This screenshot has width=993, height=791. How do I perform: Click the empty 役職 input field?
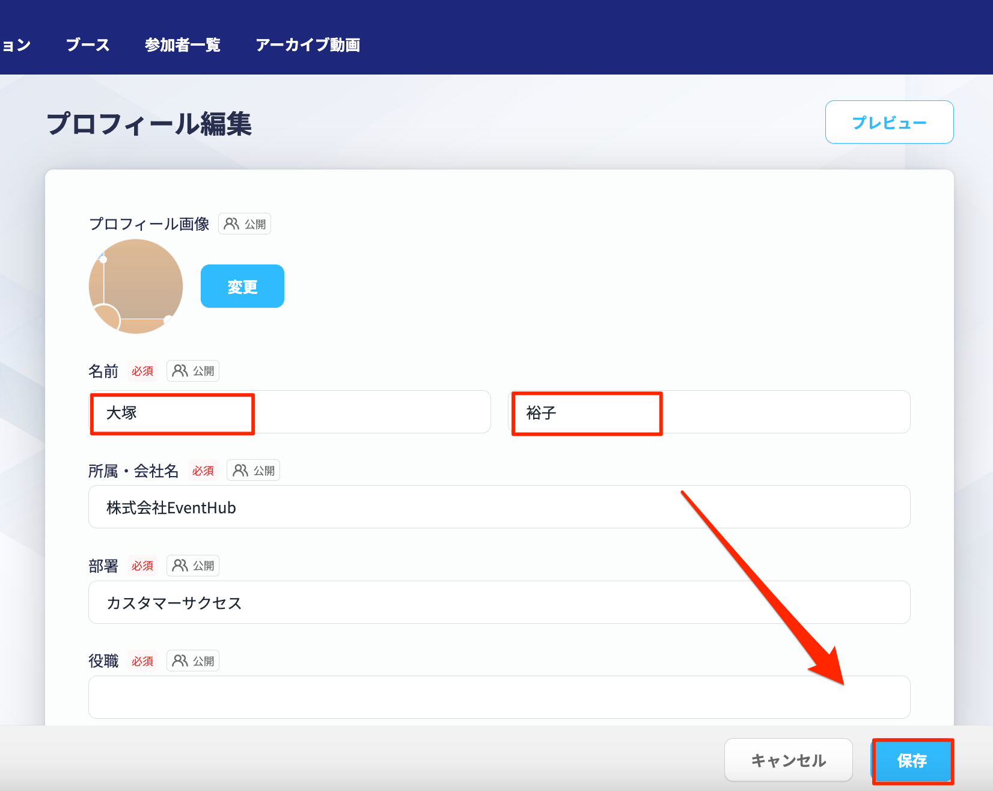coord(499,697)
